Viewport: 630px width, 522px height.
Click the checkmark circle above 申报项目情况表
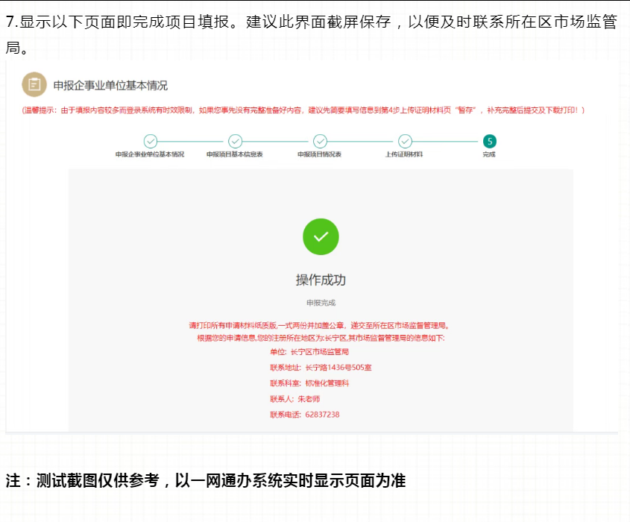click(x=320, y=141)
